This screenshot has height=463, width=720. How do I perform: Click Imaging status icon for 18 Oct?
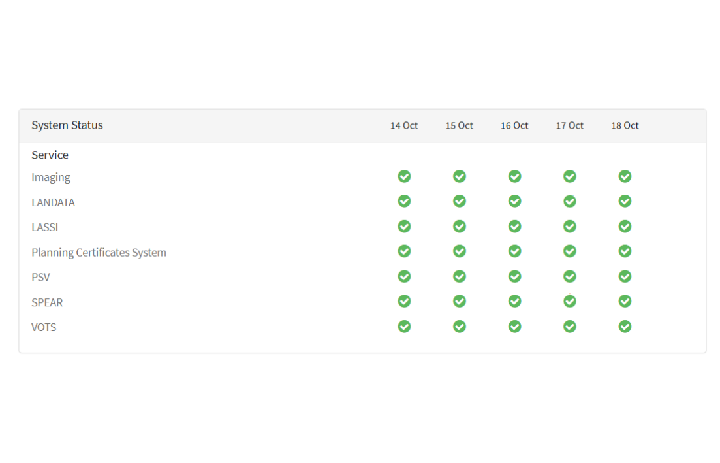625,176
